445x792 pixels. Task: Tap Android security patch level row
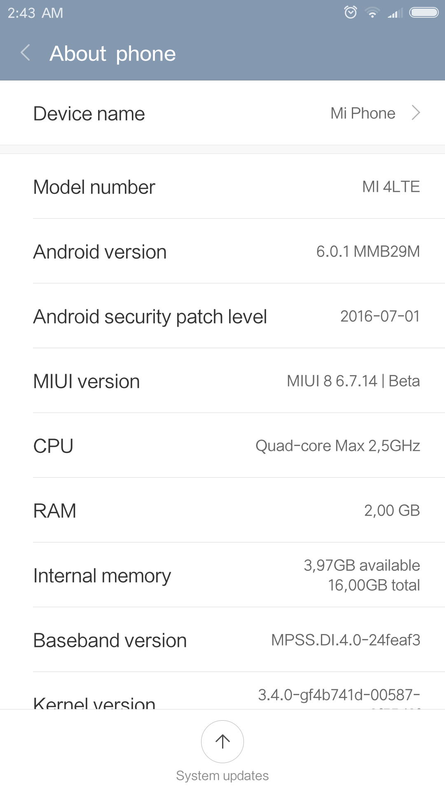222,316
